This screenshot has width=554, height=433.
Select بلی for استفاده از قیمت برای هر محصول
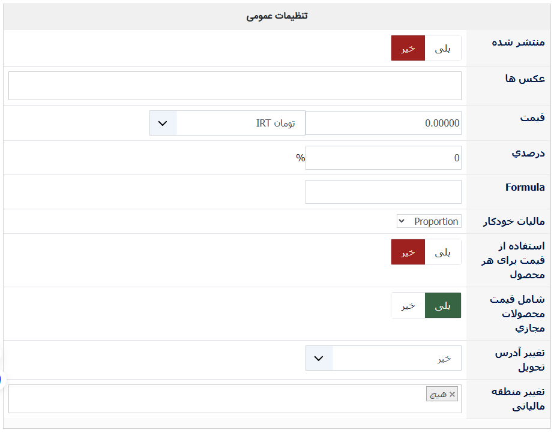[x=444, y=252]
